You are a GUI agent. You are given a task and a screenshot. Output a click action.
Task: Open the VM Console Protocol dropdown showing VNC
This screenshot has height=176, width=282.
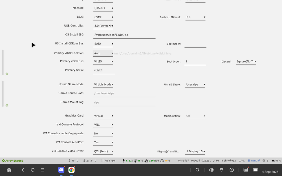103,125
